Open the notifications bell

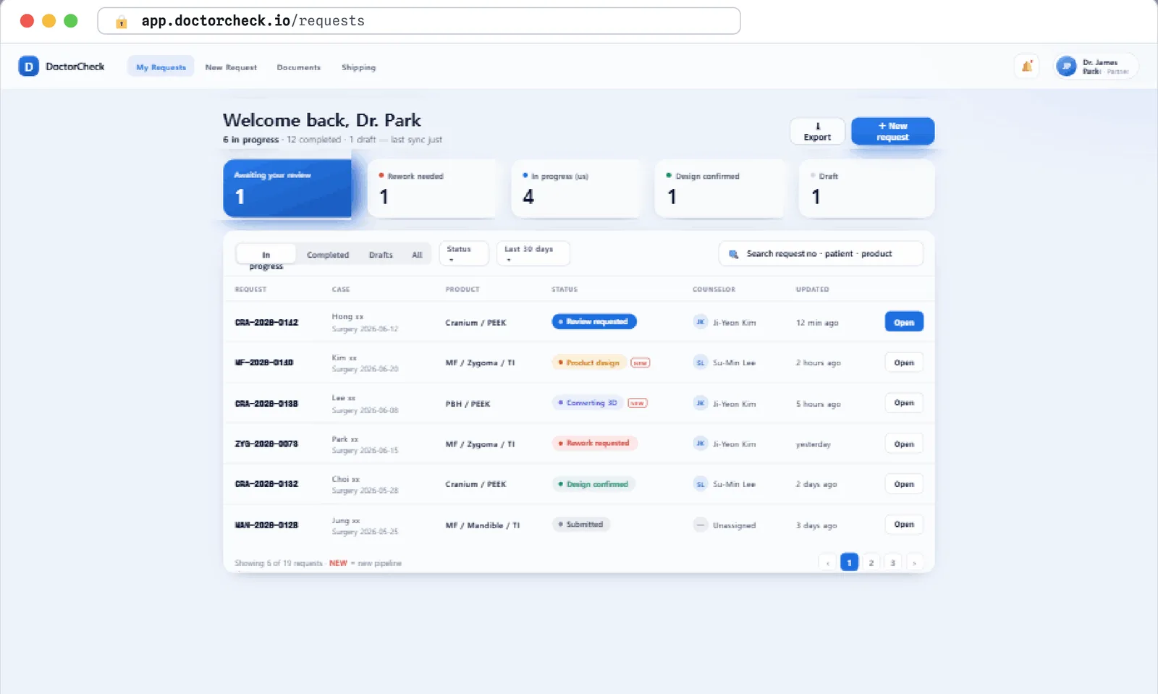pos(1026,67)
